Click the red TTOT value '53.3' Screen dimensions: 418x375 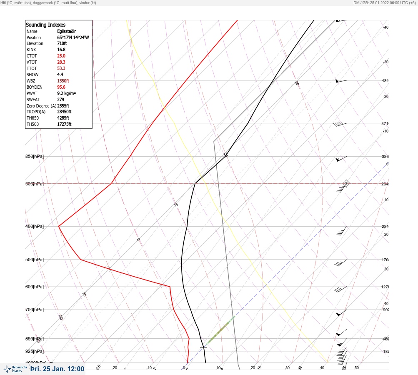(x=61, y=68)
